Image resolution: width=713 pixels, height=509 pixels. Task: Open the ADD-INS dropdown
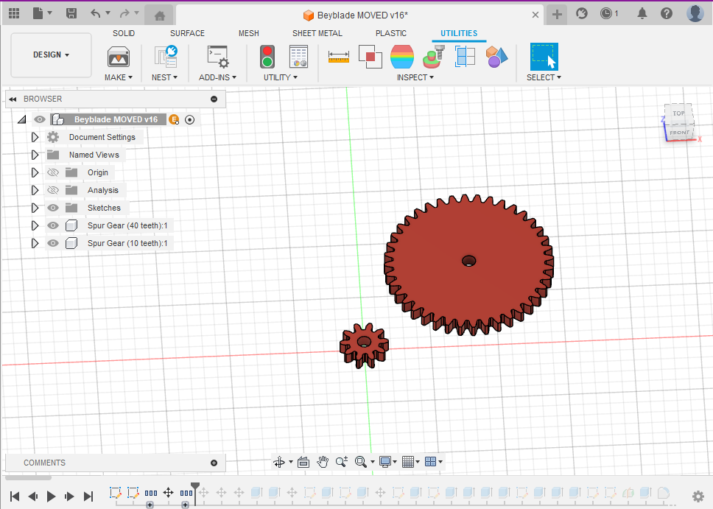pos(217,77)
